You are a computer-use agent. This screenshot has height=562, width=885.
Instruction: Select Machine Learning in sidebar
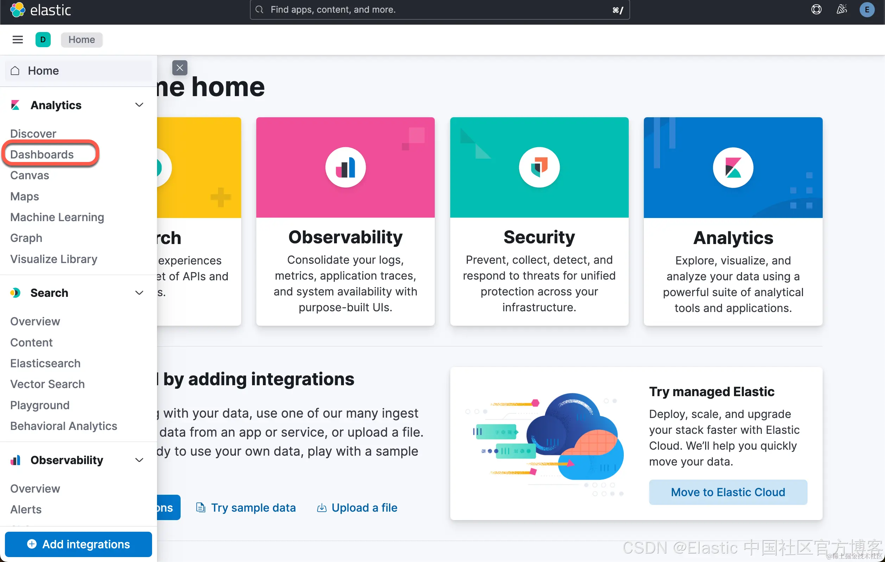tap(57, 217)
